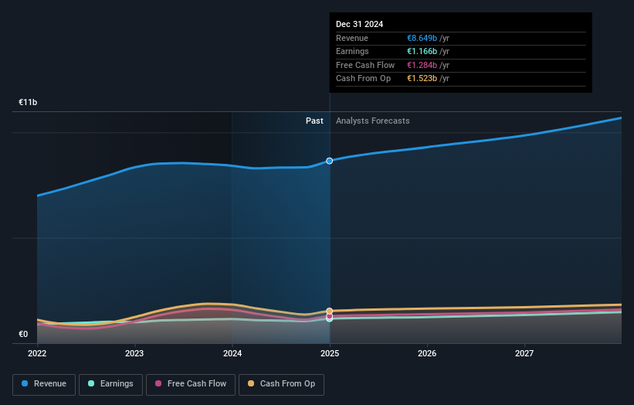Click the 2027 x-axis label
This screenshot has width=634, height=405.
(x=524, y=354)
